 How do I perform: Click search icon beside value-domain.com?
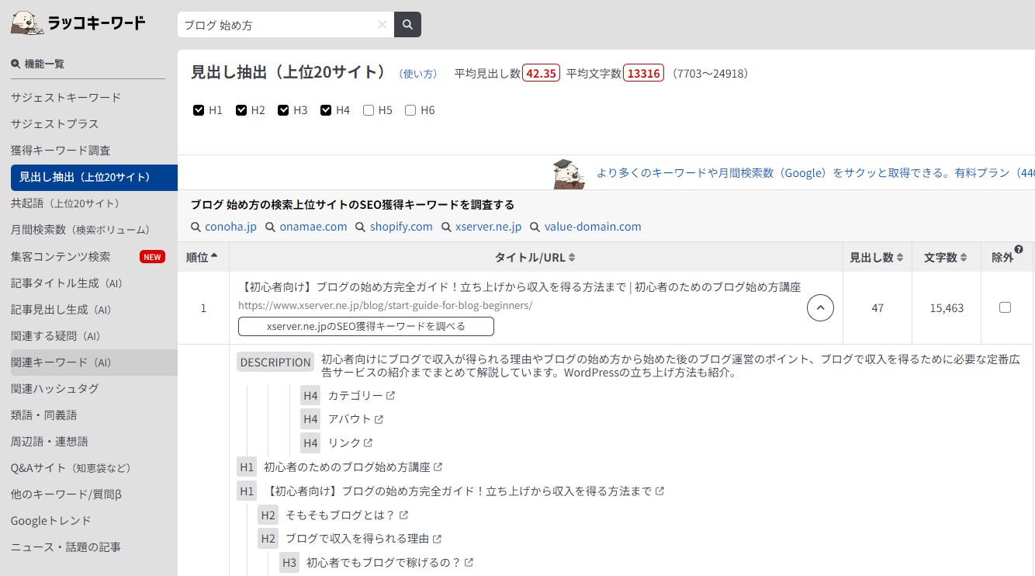click(x=535, y=227)
